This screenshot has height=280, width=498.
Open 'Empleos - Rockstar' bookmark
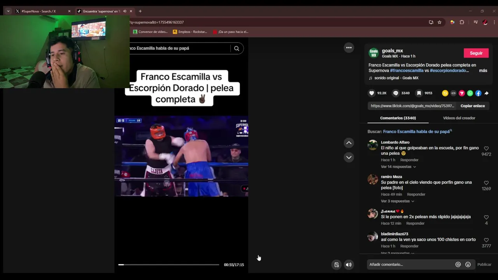pyautogui.click(x=190, y=32)
